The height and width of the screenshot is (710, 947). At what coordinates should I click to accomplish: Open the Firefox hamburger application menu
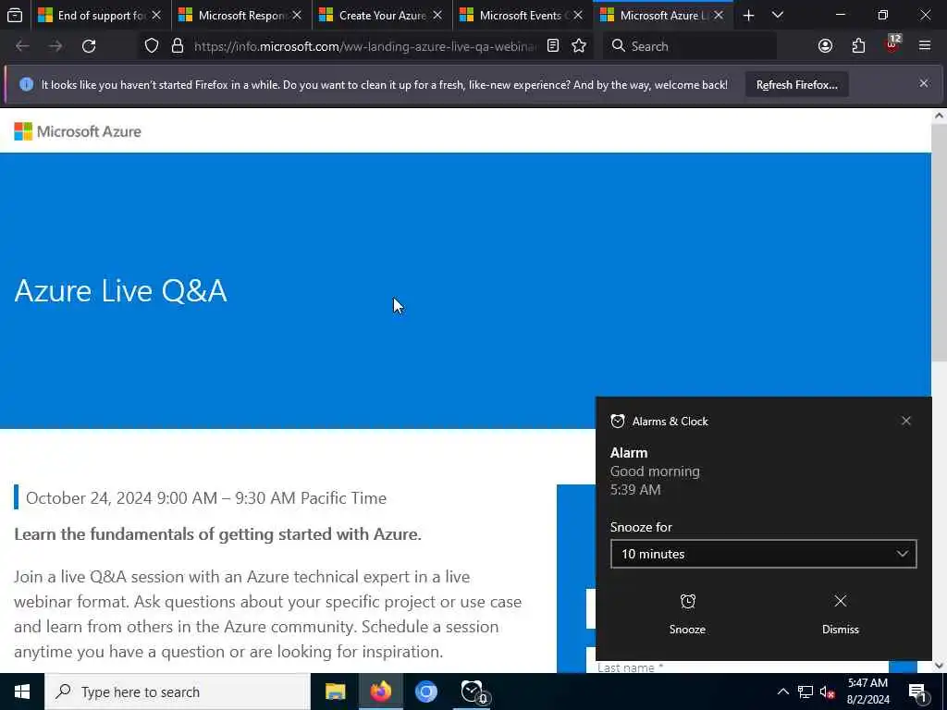tap(925, 46)
